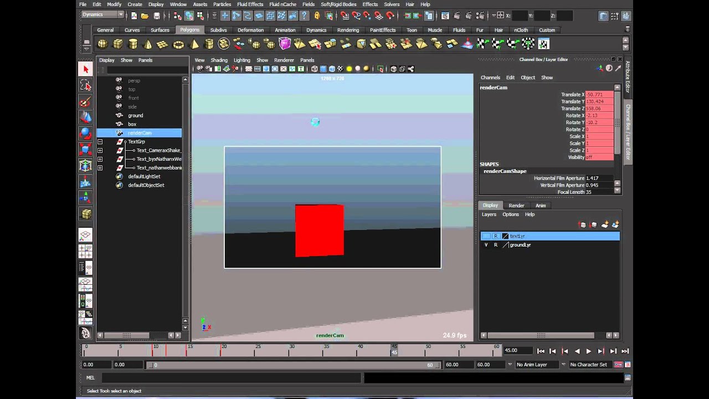Screen dimensions: 709x399
Task: Toggle visibility box of textLyr layer
Action: pos(486,236)
